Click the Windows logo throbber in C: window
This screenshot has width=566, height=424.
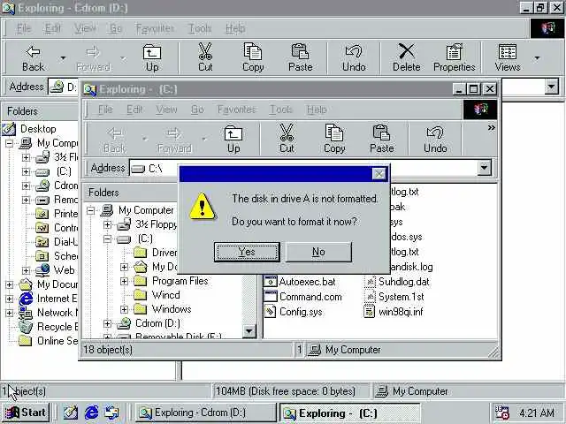tap(480, 110)
